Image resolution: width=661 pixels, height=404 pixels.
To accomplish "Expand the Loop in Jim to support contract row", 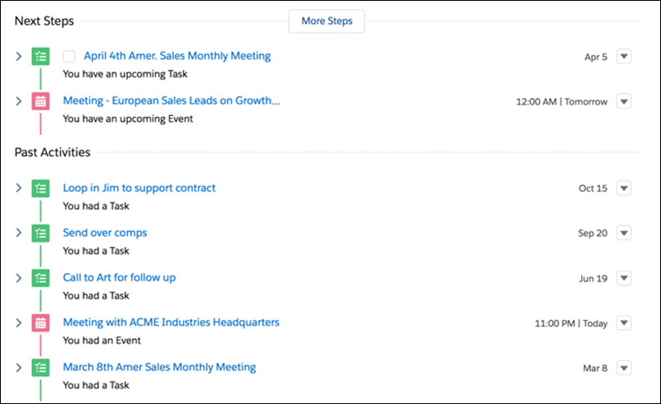I will pyautogui.click(x=19, y=188).
